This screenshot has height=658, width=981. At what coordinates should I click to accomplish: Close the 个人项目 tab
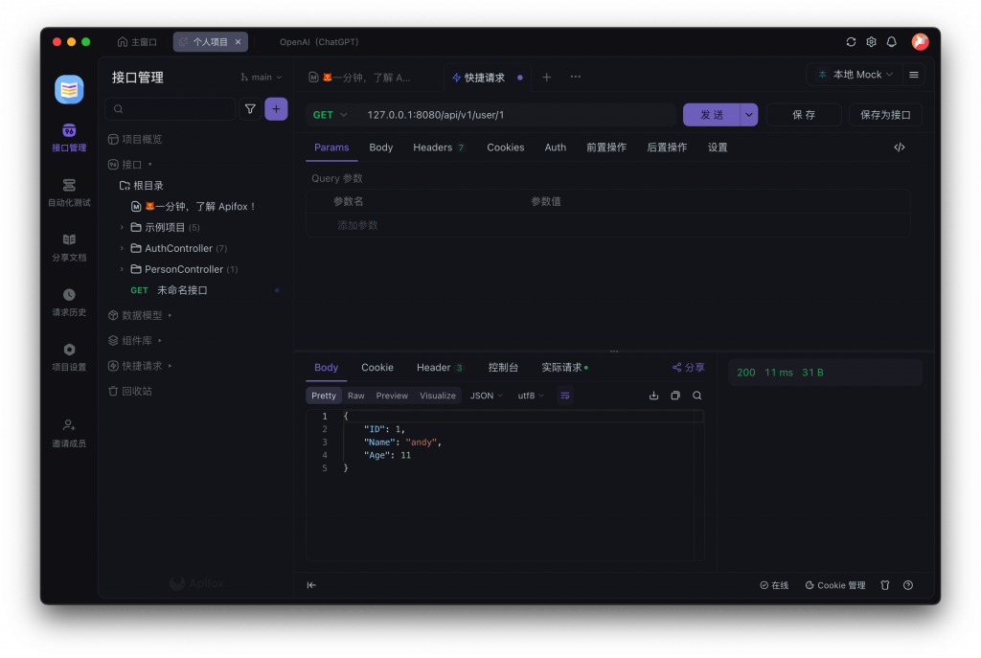238,42
